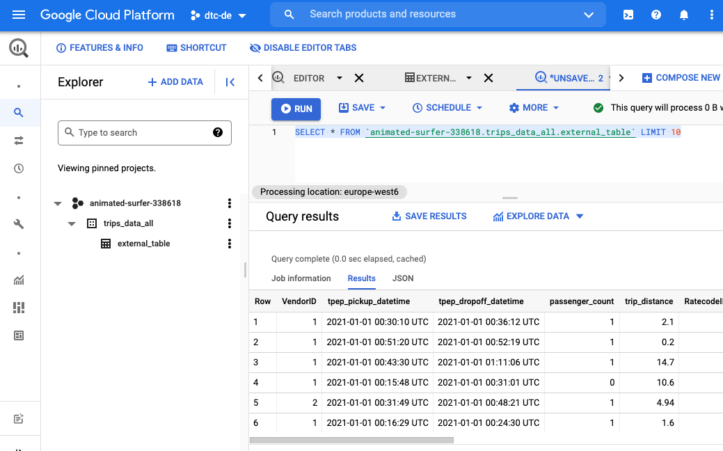Select external_table in Explorer tree
This screenshot has width=723, height=451.
143,244
